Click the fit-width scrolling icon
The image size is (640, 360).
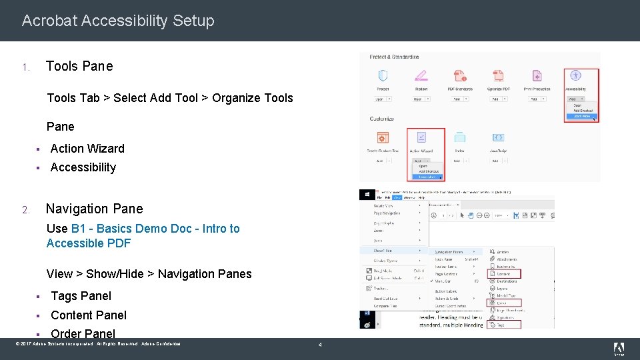point(516,215)
